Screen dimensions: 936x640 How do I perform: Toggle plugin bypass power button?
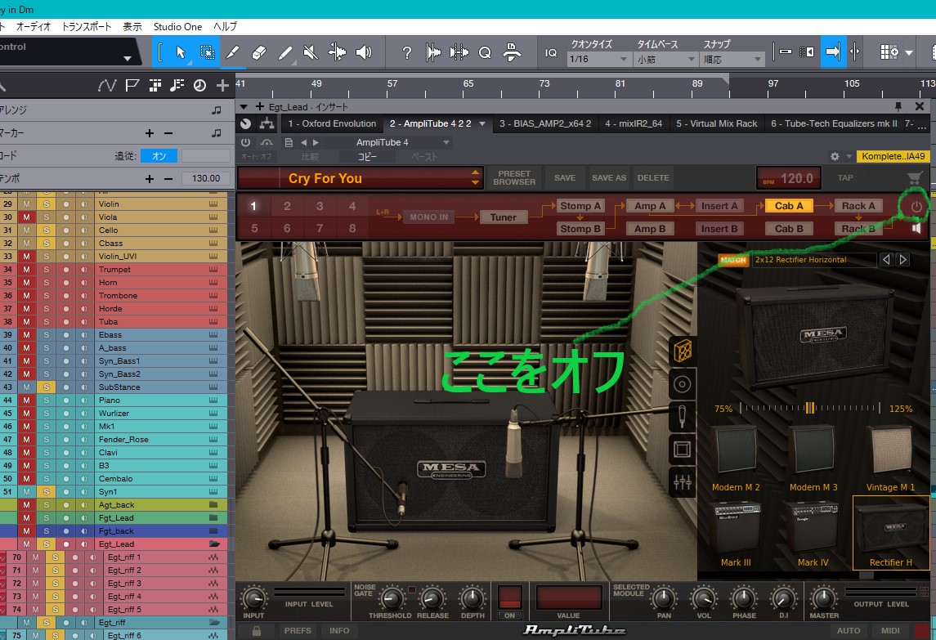pos(245,142)
